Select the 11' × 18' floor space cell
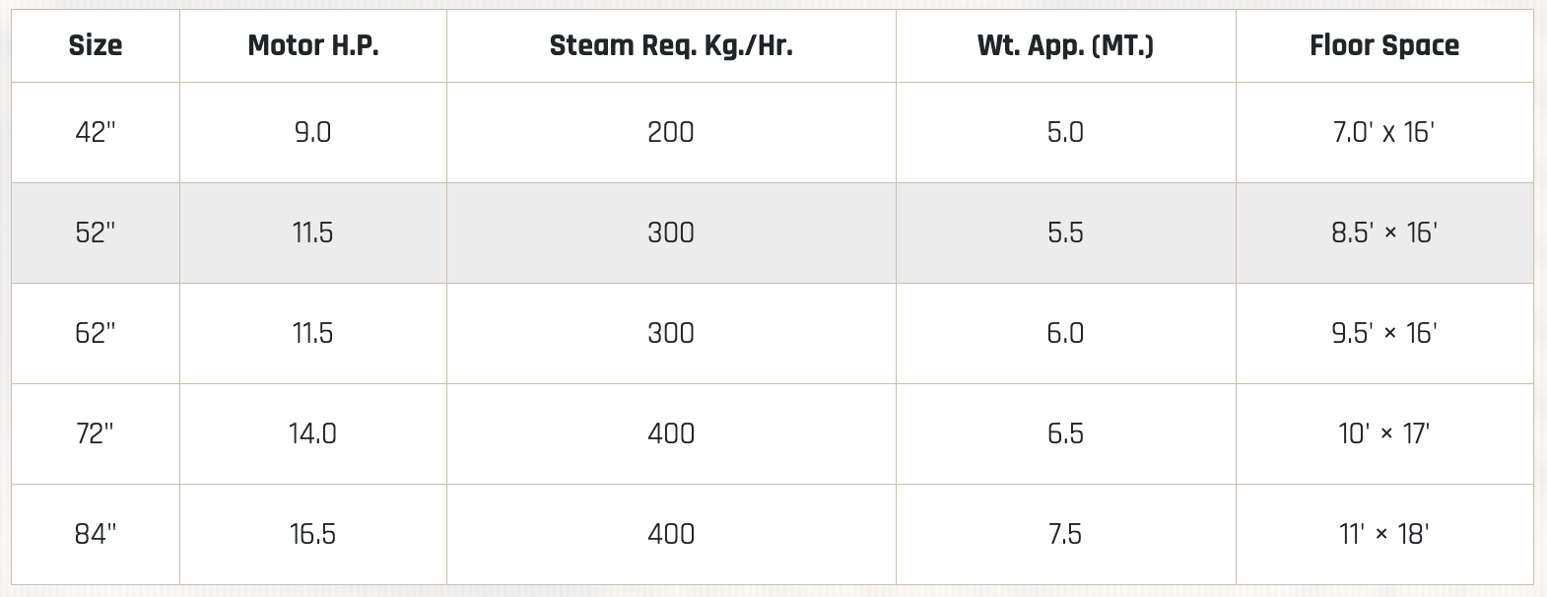This screenshot has height=597, width=1547. coord(1384,534)
